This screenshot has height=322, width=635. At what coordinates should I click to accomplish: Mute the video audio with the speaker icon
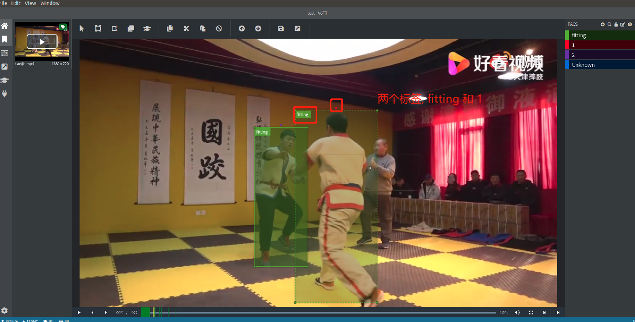[517, 312]
